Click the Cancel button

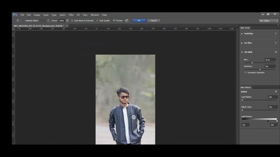(x=154, y=20)
